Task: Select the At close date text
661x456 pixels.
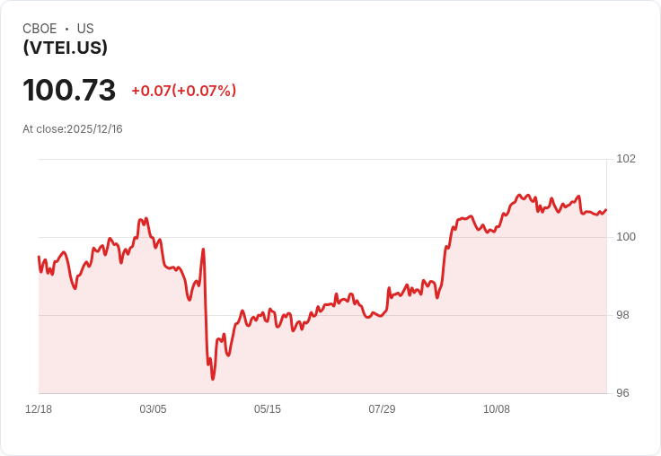Action: click(73, 129)
